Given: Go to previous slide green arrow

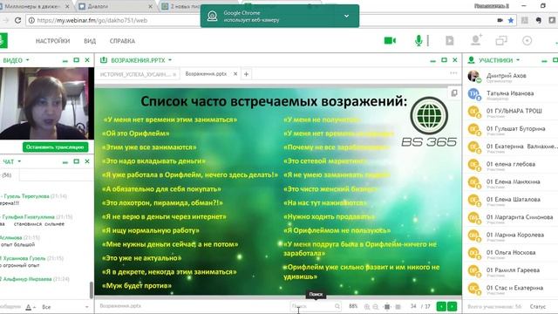Looking at the screenshot, I should point(441,306).
